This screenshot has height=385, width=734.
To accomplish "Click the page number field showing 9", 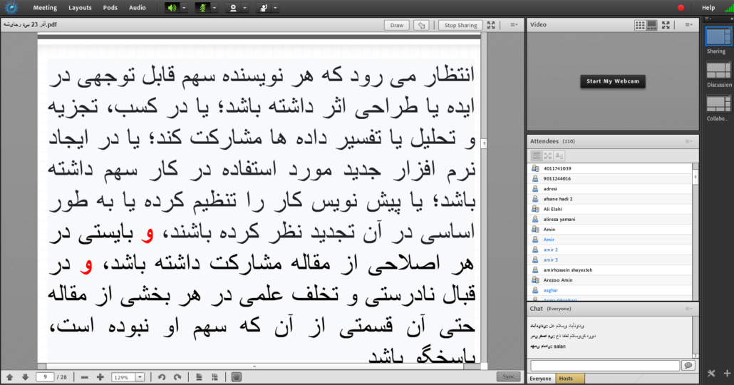I will point(45,377).
